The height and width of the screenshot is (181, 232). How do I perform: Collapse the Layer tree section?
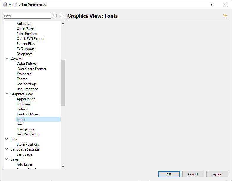(x=7, y=159)
